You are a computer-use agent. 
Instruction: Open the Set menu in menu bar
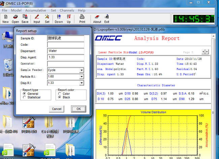[x=53, y=10]
